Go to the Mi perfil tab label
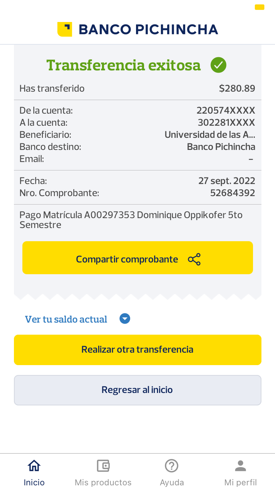Image resolution: width=275 pixels, height=489 pixels. point(241,482)
